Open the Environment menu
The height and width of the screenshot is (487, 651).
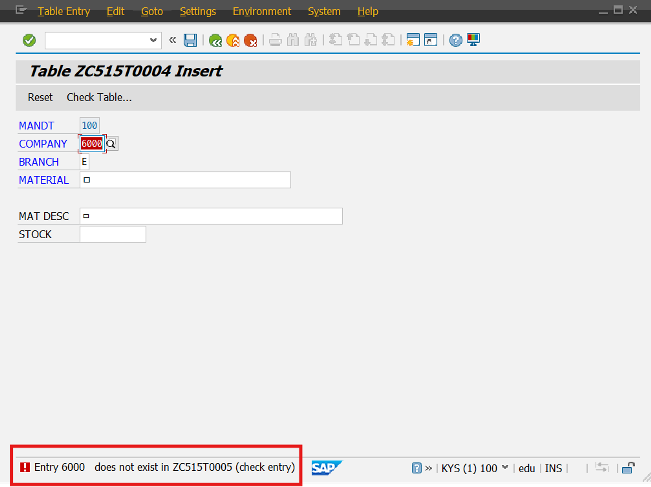(x=262, y=11)
